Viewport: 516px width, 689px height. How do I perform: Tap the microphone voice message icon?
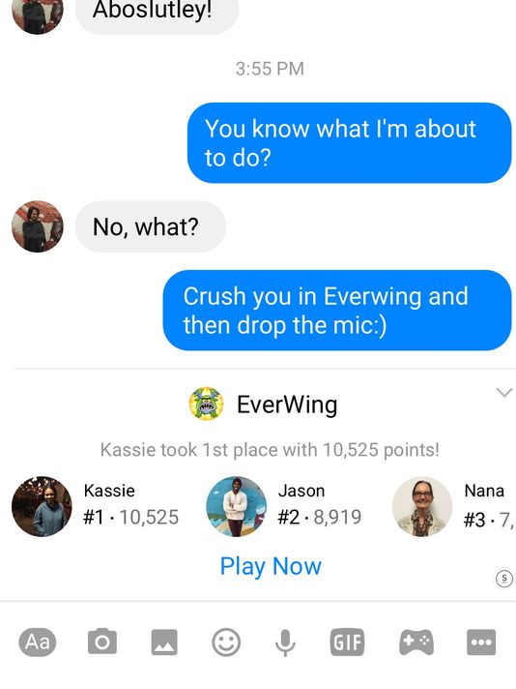coord(285,643)
